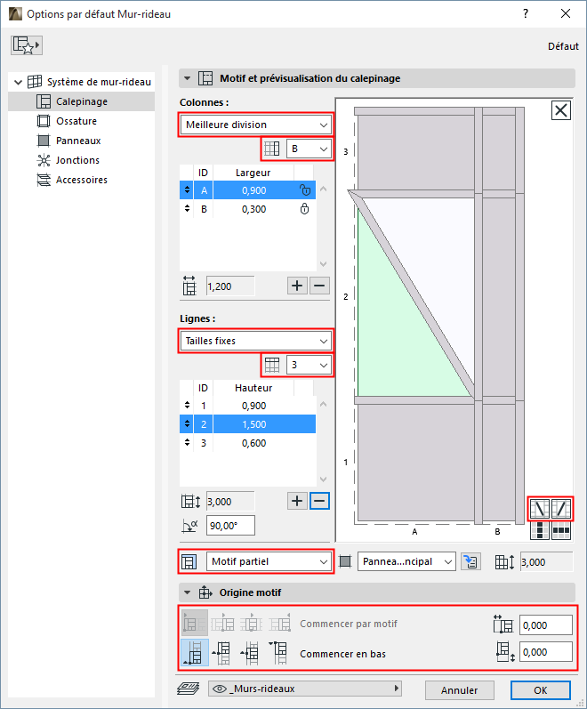Open the favorites picker icon
587x709 pixels.
[x=26, y=45]
